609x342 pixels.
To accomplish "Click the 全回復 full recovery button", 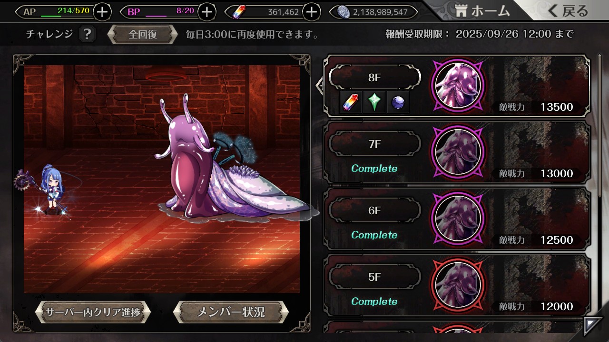I will point(143,35).
